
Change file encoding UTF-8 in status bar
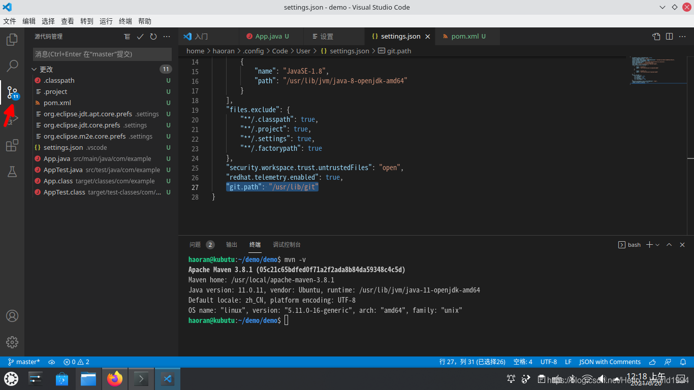coord(549,362)
